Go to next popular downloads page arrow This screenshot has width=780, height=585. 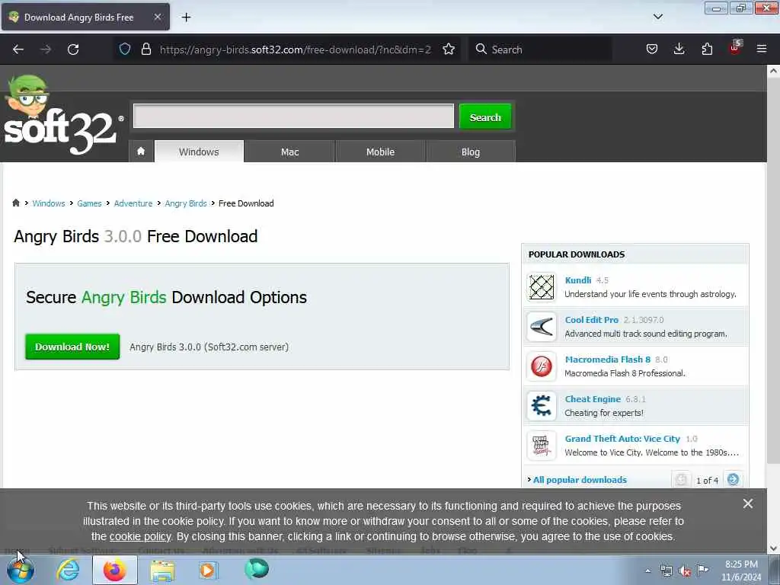pyautogui.click(x=734, y=480)
